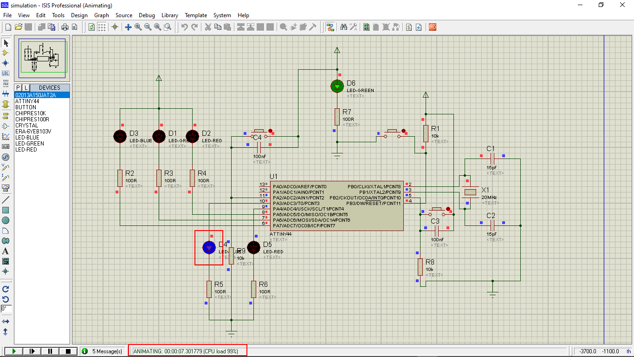Open the File menu
The height and width of the screenshot is (357, 634).
7,15
